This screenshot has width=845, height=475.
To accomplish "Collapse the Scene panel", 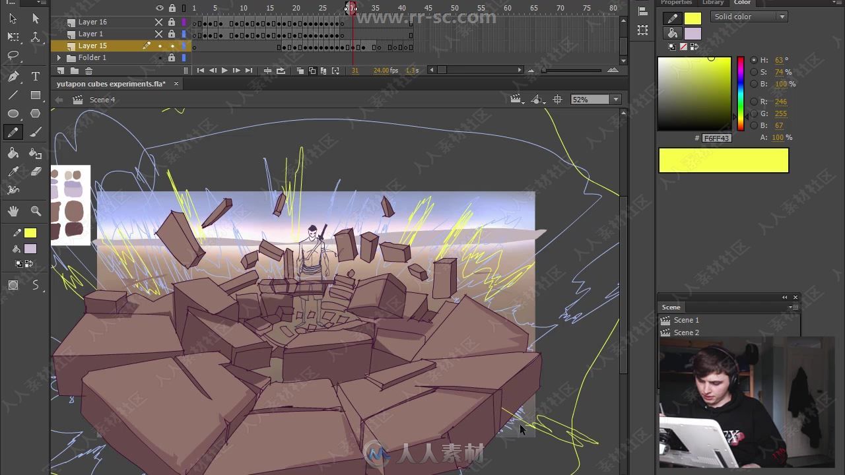I will click(x=785, y=298).
